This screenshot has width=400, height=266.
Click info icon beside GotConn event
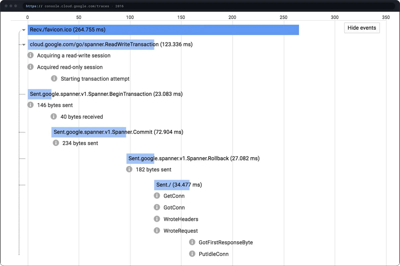pos(157,207)
